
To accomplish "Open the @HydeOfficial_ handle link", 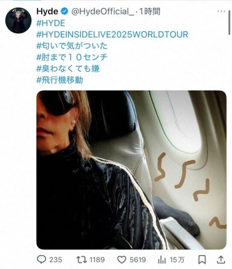I will click(x=102, y=12).
